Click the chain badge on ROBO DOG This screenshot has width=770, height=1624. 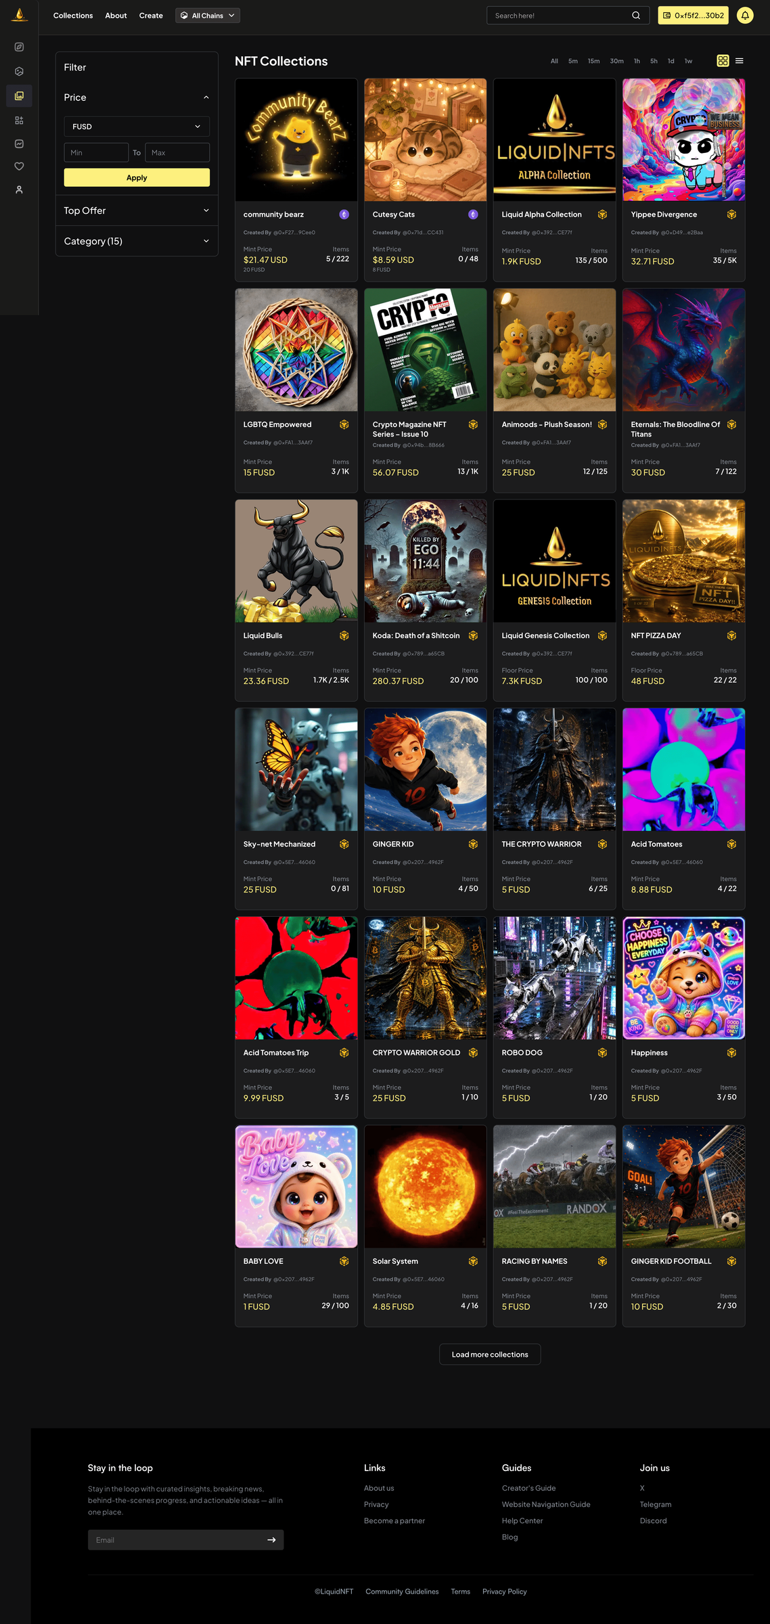coord(602,1052)
